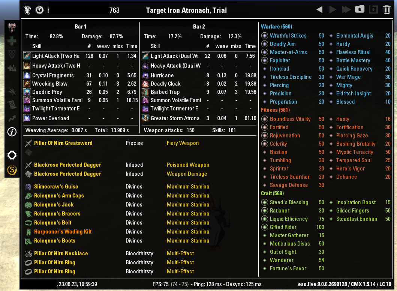The image size is (397, 291).
Task: Open the damage axes tab icon
Action: click(12, 27)
